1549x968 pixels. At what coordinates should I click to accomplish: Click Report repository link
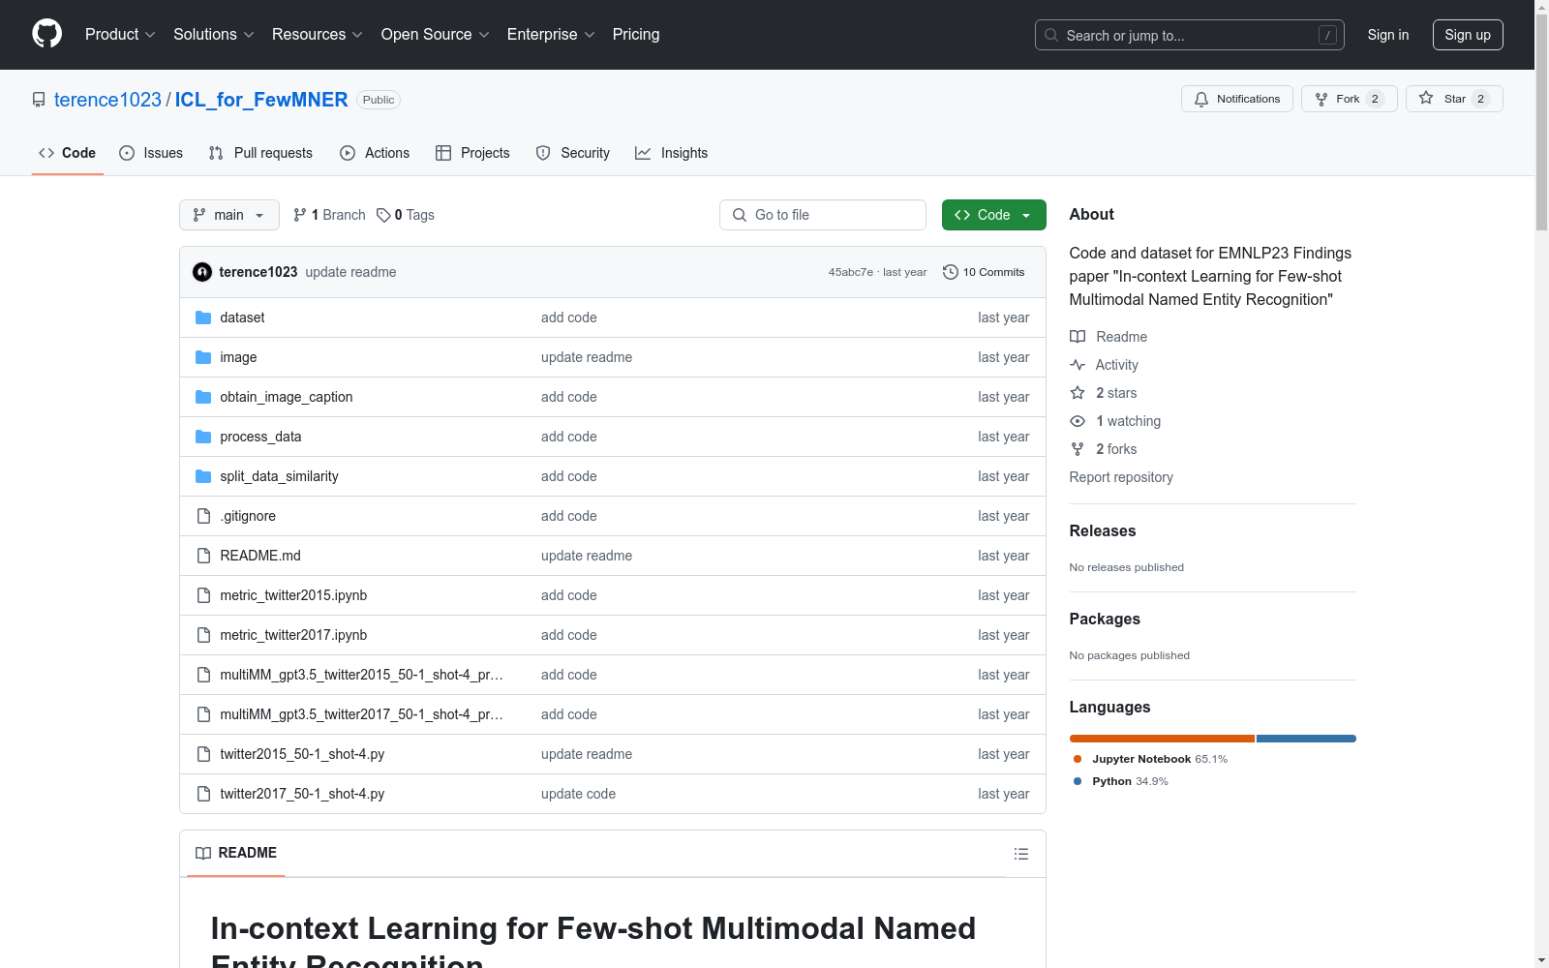pyautogui.click(x=1121, y=477)
